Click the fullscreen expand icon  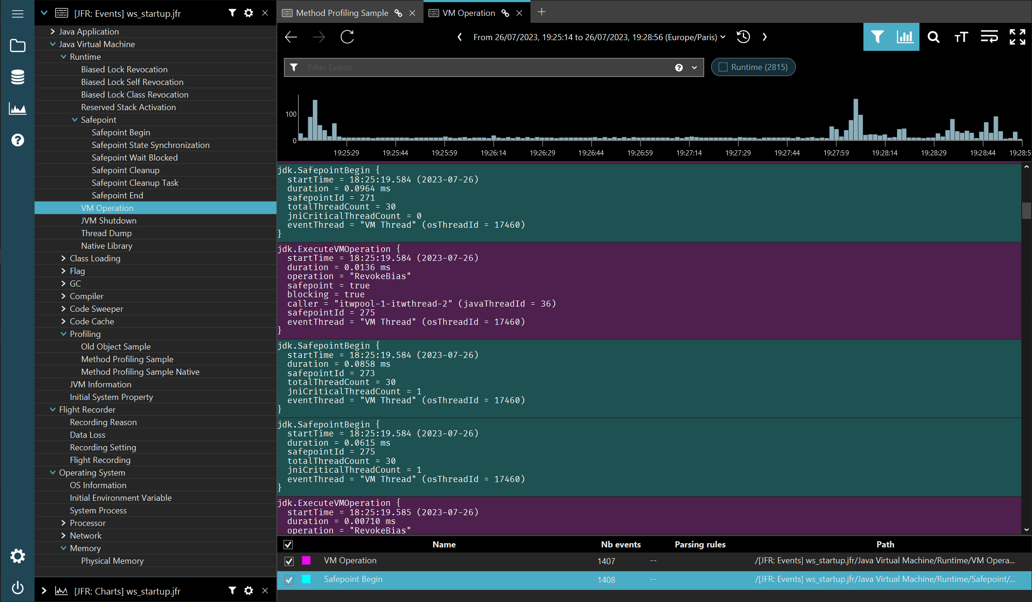1017,37
